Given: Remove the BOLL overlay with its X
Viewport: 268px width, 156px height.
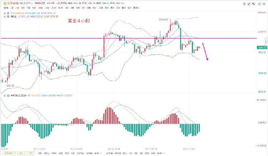Looking at the screenshot, I should coord(5,17).
